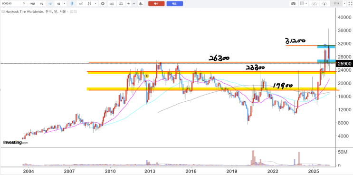
Task: Click the 2004 year label on time axis
Action: coord(29,171)
